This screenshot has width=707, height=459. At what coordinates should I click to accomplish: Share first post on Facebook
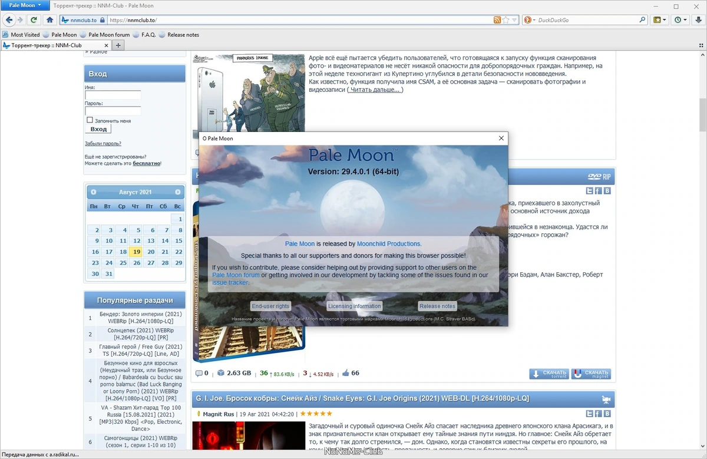pos(598,190)
